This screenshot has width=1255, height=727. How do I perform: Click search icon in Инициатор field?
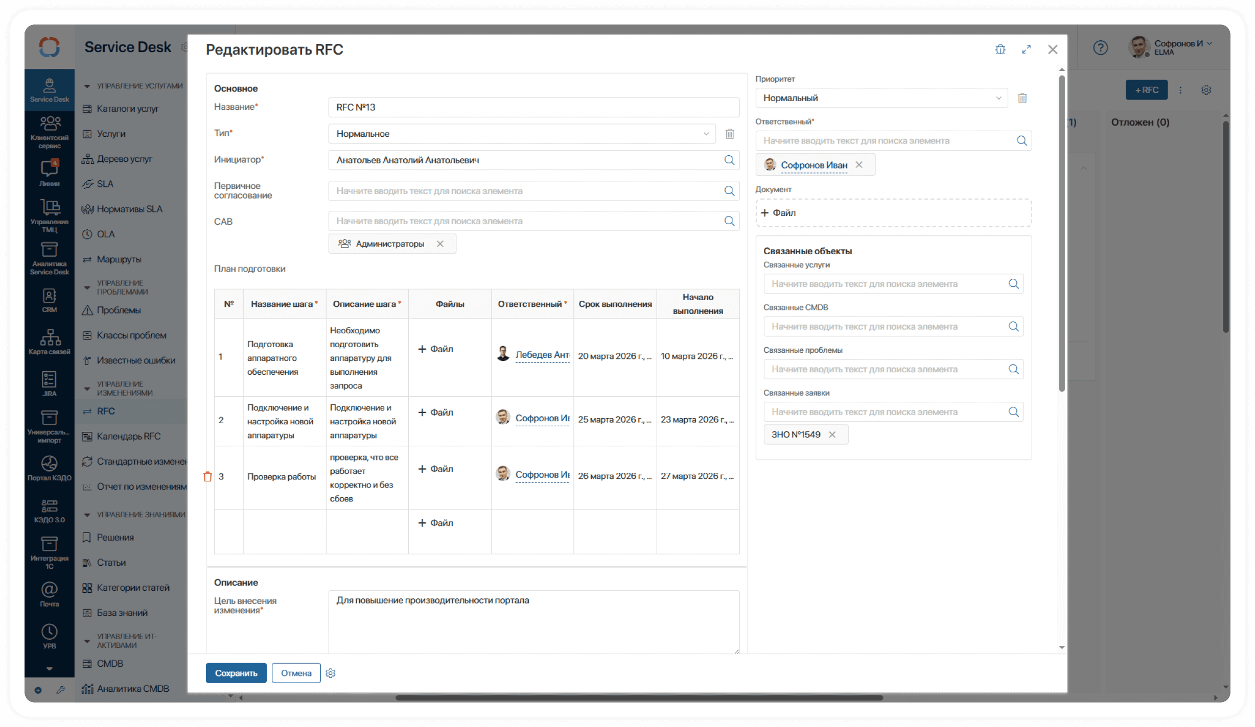click(x=729, y=160)
